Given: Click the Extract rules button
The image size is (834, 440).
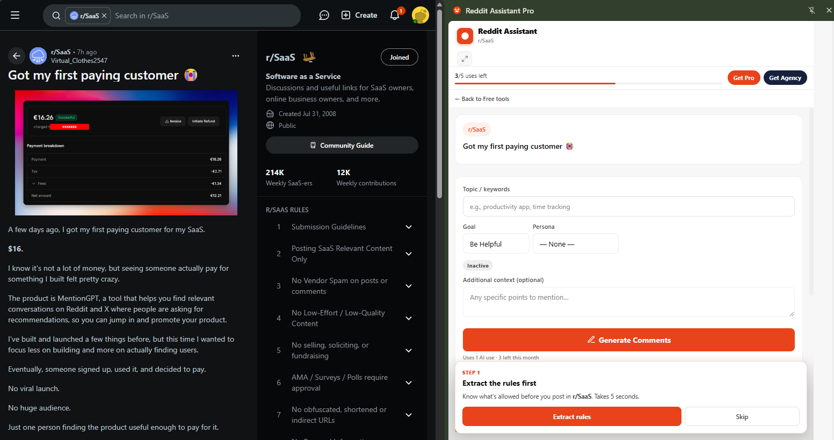Looking at the screenshot, I should coord(571,417).
